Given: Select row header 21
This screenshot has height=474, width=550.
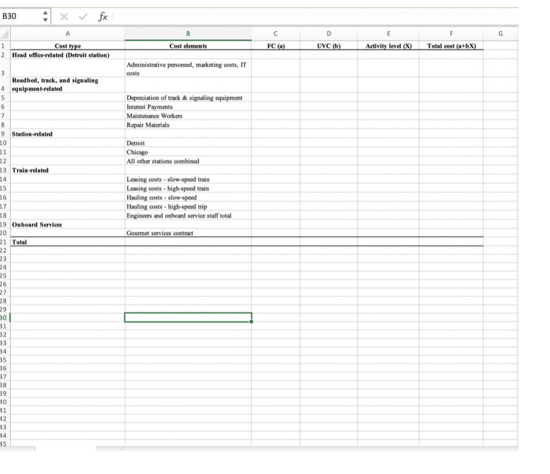Looking at the screenshot, I should coord(5,242).
